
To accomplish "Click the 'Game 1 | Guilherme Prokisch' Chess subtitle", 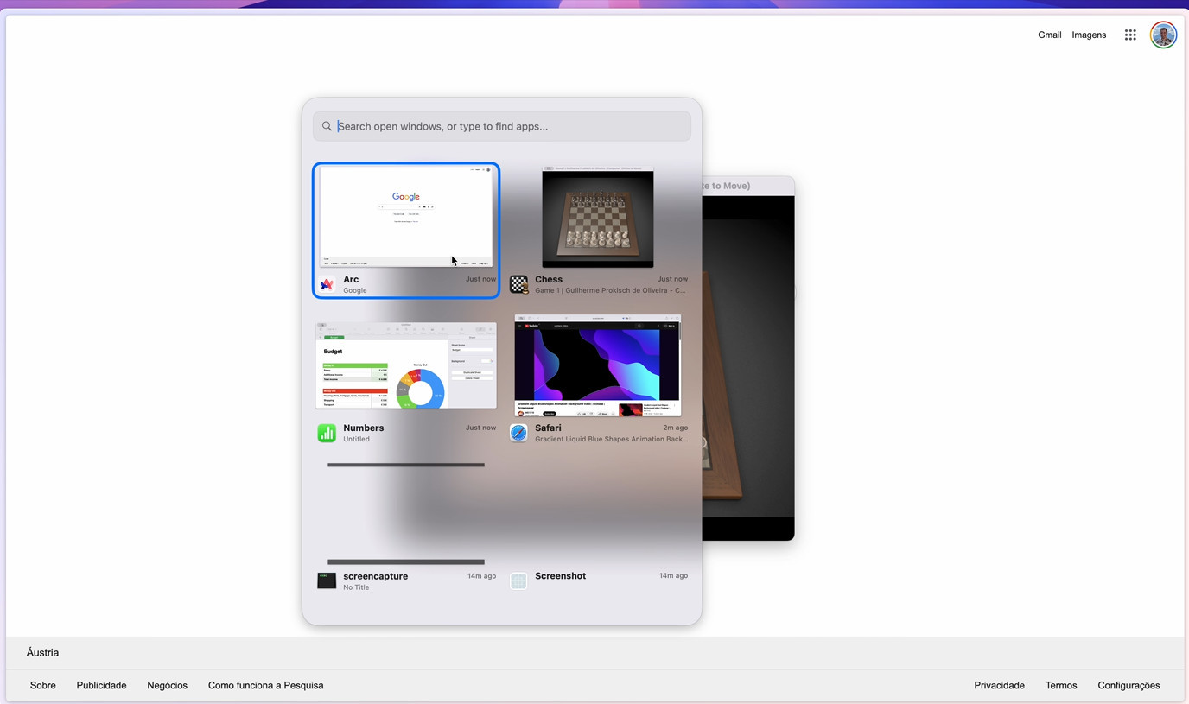I will tap(611, 290).
